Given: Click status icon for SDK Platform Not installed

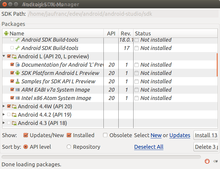Looking at the screenshot, I should (x=137, y=73).
